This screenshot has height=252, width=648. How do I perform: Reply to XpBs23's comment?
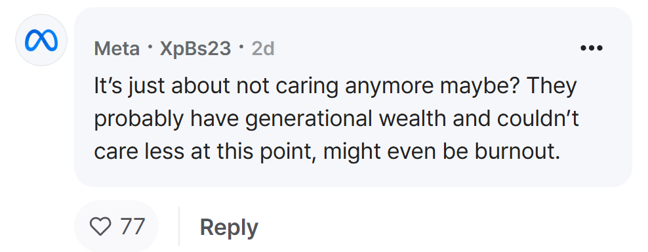[x=229, y=227]
